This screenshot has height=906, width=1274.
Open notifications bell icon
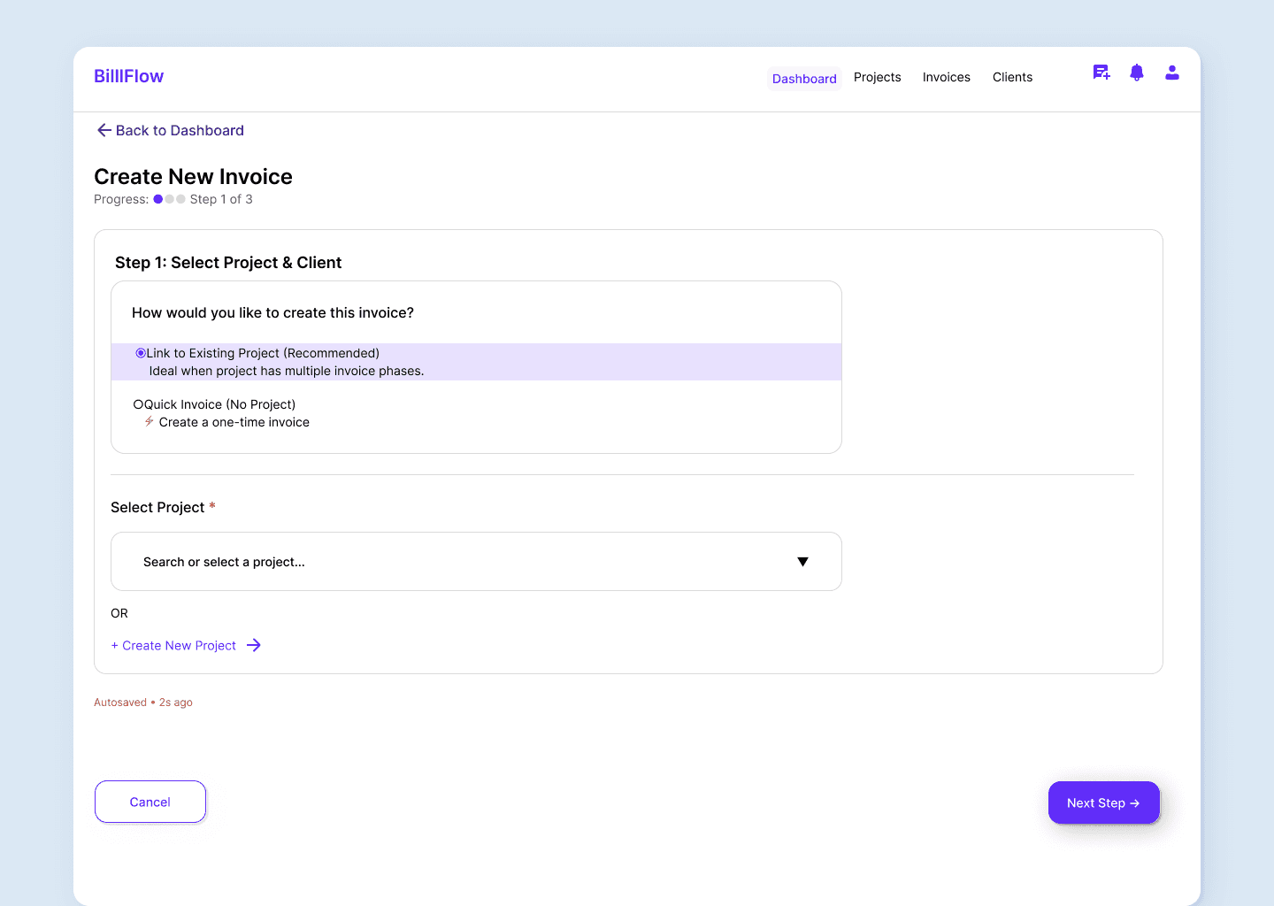point(1137,73)
